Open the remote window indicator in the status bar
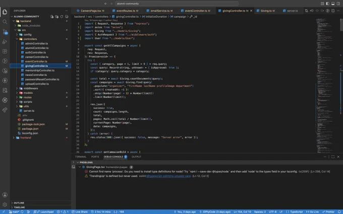 coord(4,212)
